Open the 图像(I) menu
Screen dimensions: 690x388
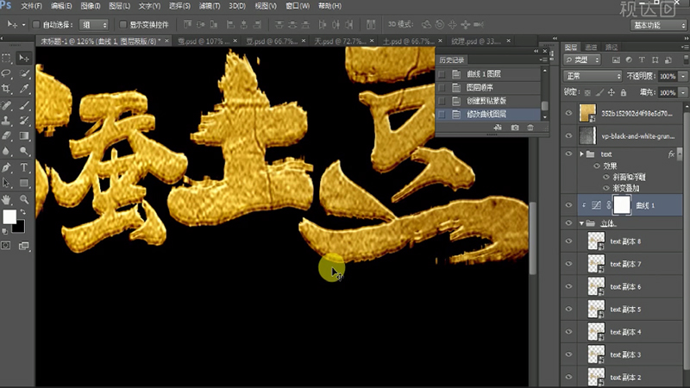[91, 6]
